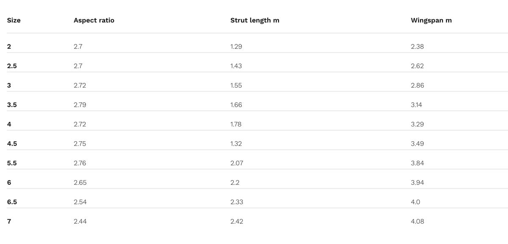
Task: Click the size 7 row label
Action: click(x=9, y=222)
